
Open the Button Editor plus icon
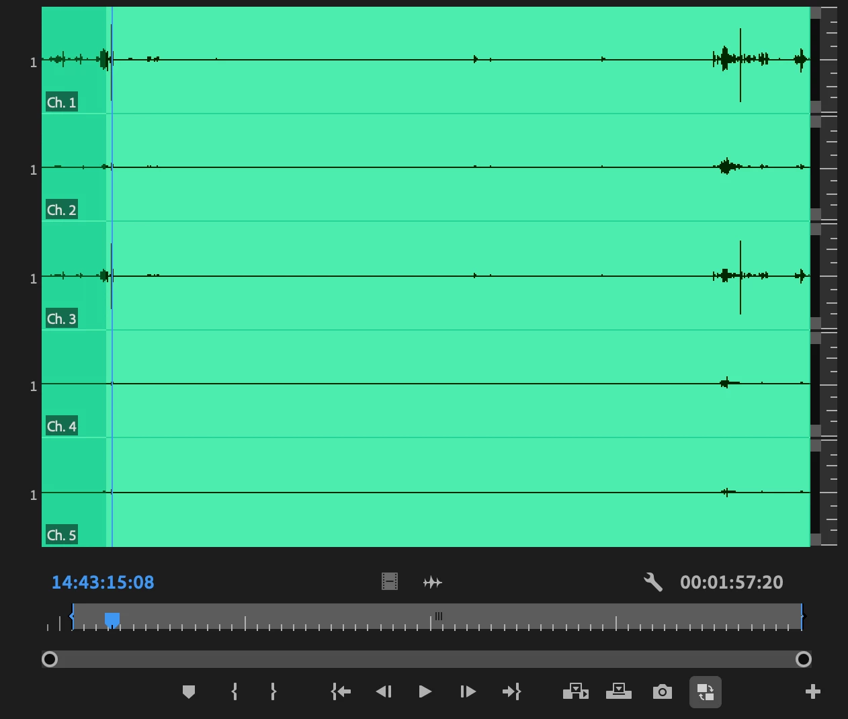coord(813,691)
